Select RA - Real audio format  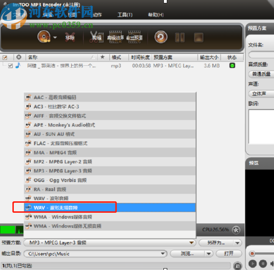(110, 189)
